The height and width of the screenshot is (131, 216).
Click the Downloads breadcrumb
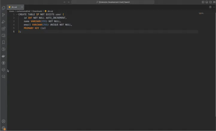tap(37, 11)
